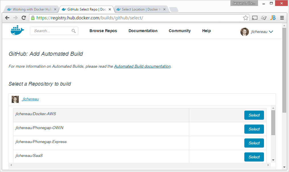289x172 pixels.
Task: Click the Jacques L. Che... profile button
Action: (x=244, y=3)
